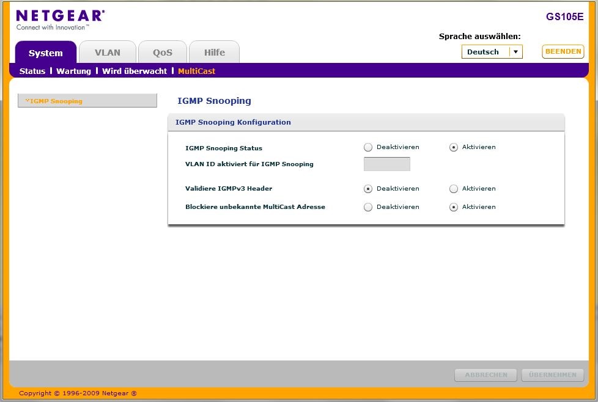Expand the Sprache auswählen dropdown arrow
598x402 pixels.
click(x=515, y=52)
